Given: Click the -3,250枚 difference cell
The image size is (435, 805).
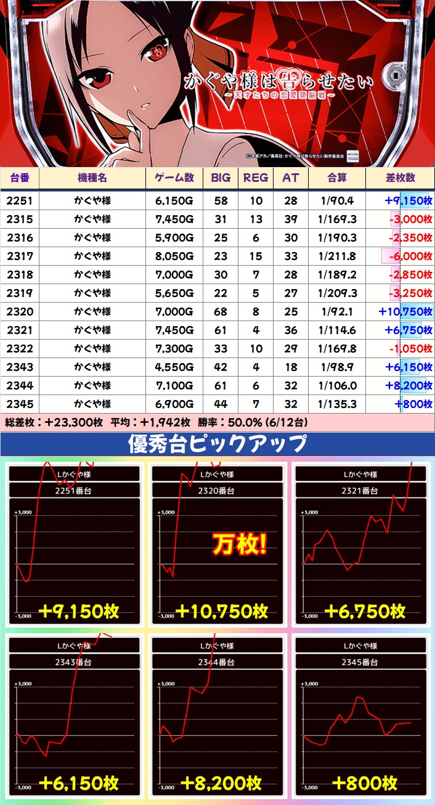Looking at the screenshot, I should click(x=400, y=293).
